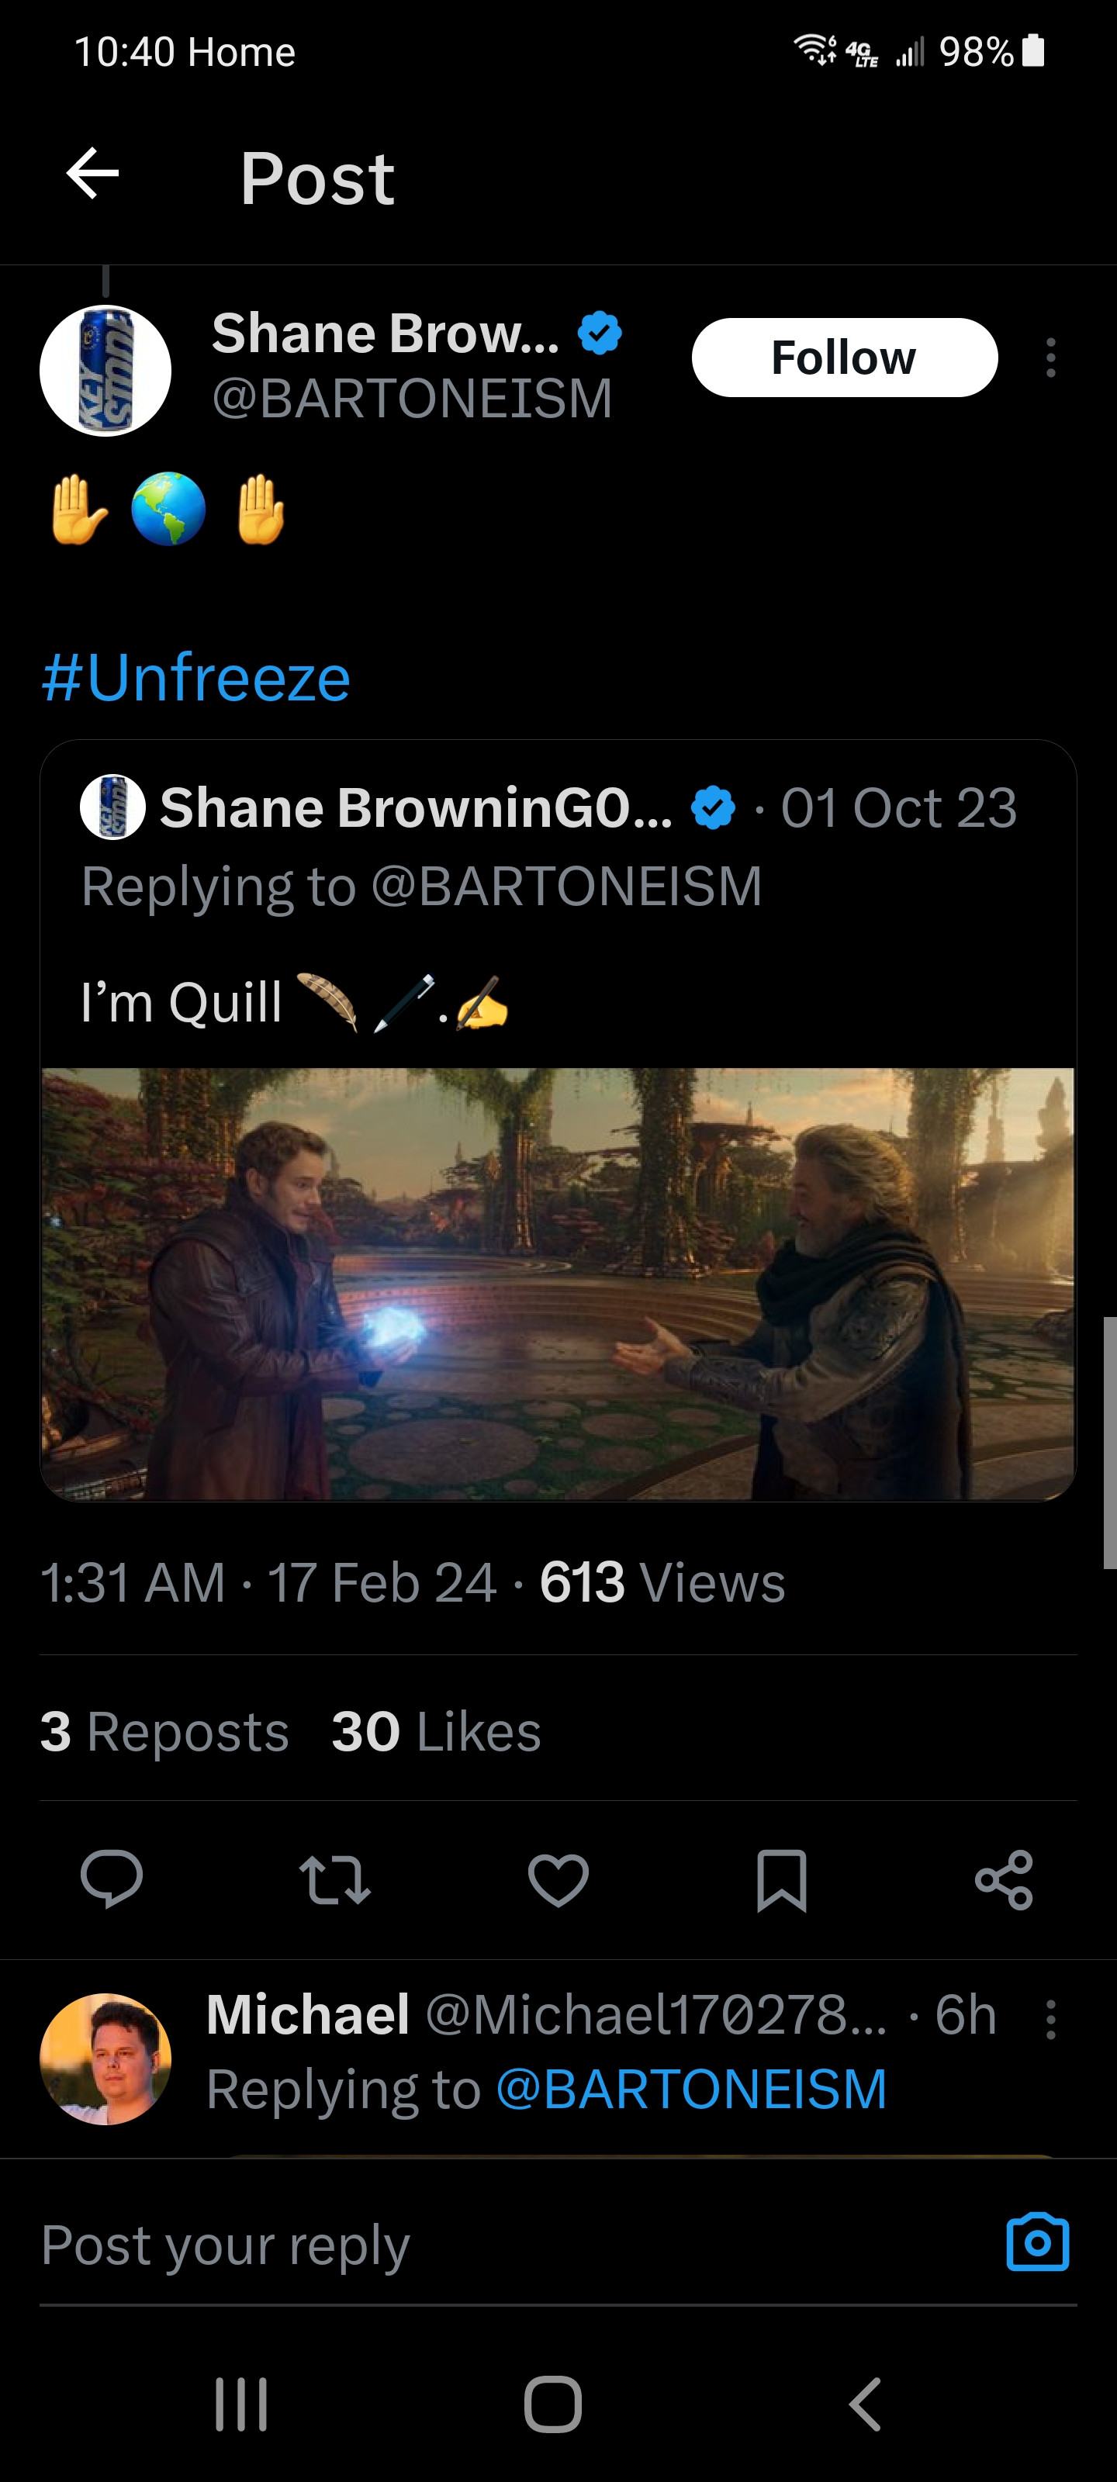Open Michael's profile avatar
Viewport: 1117px width, 2482px height.
(106, 2058)
